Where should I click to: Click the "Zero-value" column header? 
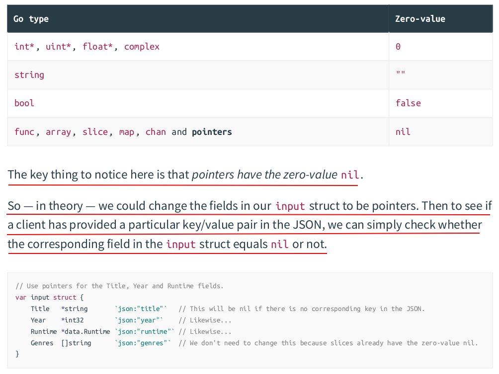(x=420, y=19)
